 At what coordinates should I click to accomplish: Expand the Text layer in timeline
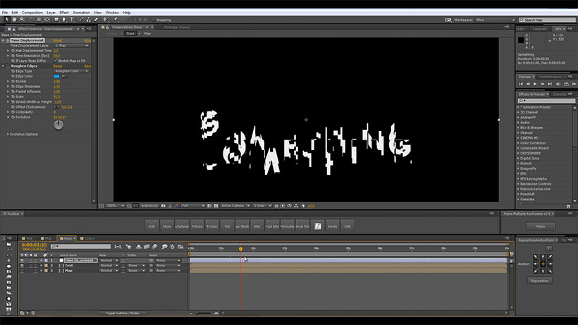pyautogui.click(x=41, y=265)
